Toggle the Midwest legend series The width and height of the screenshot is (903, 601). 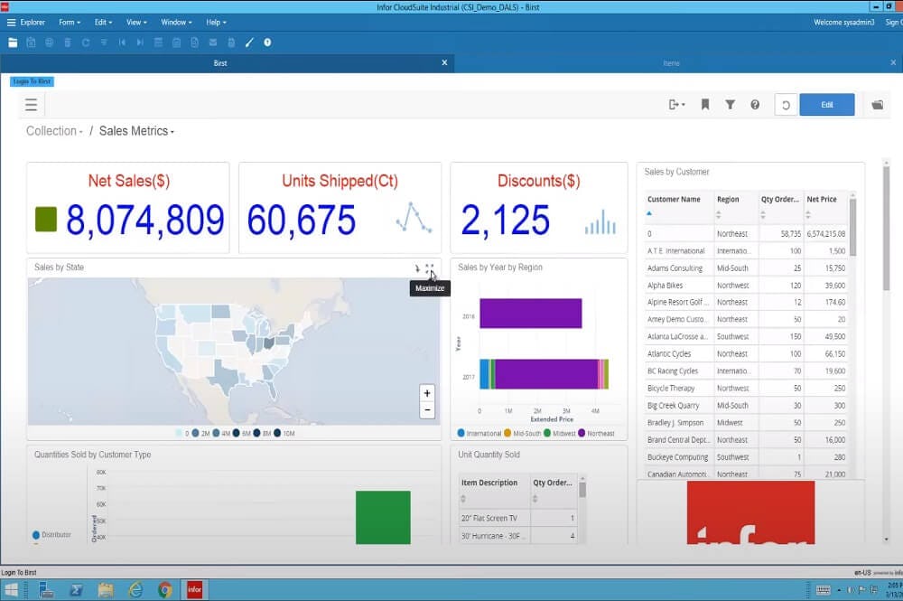(x=560, y=434)
